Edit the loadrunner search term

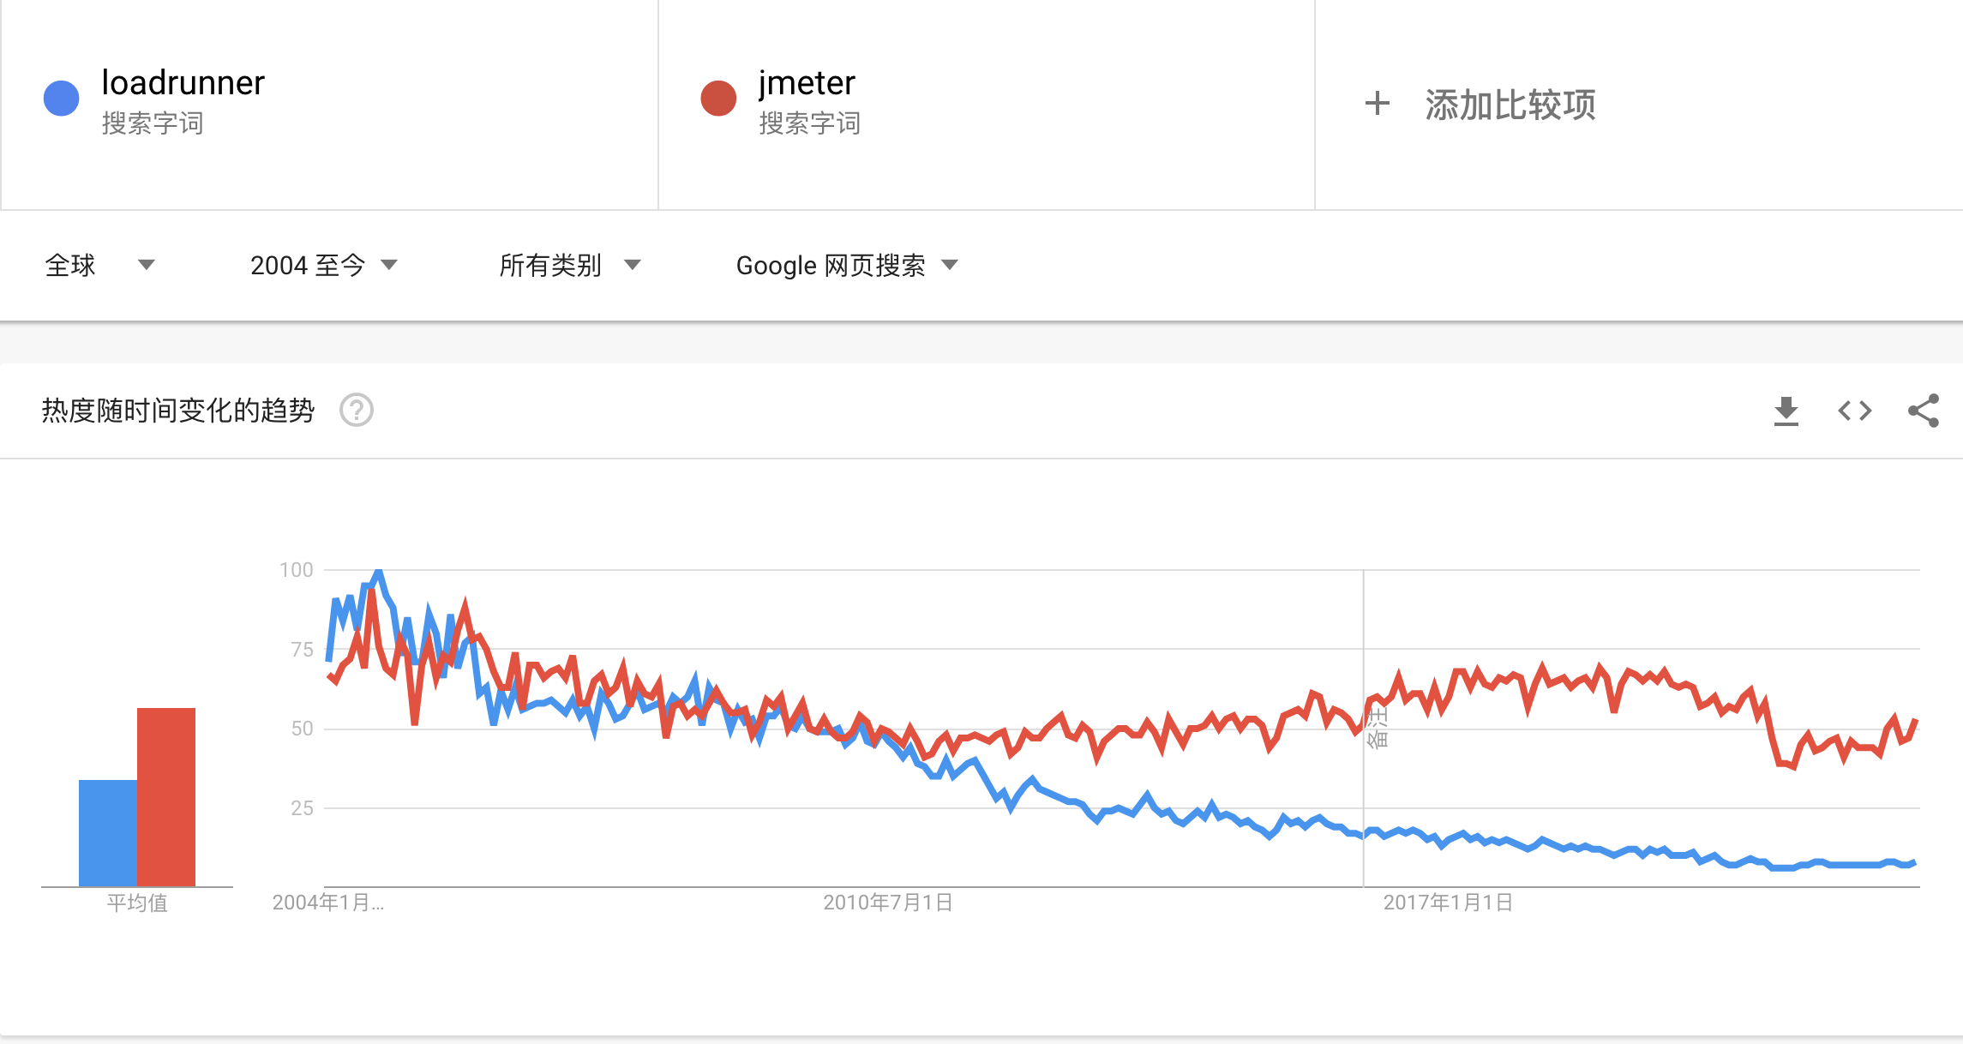183,83
